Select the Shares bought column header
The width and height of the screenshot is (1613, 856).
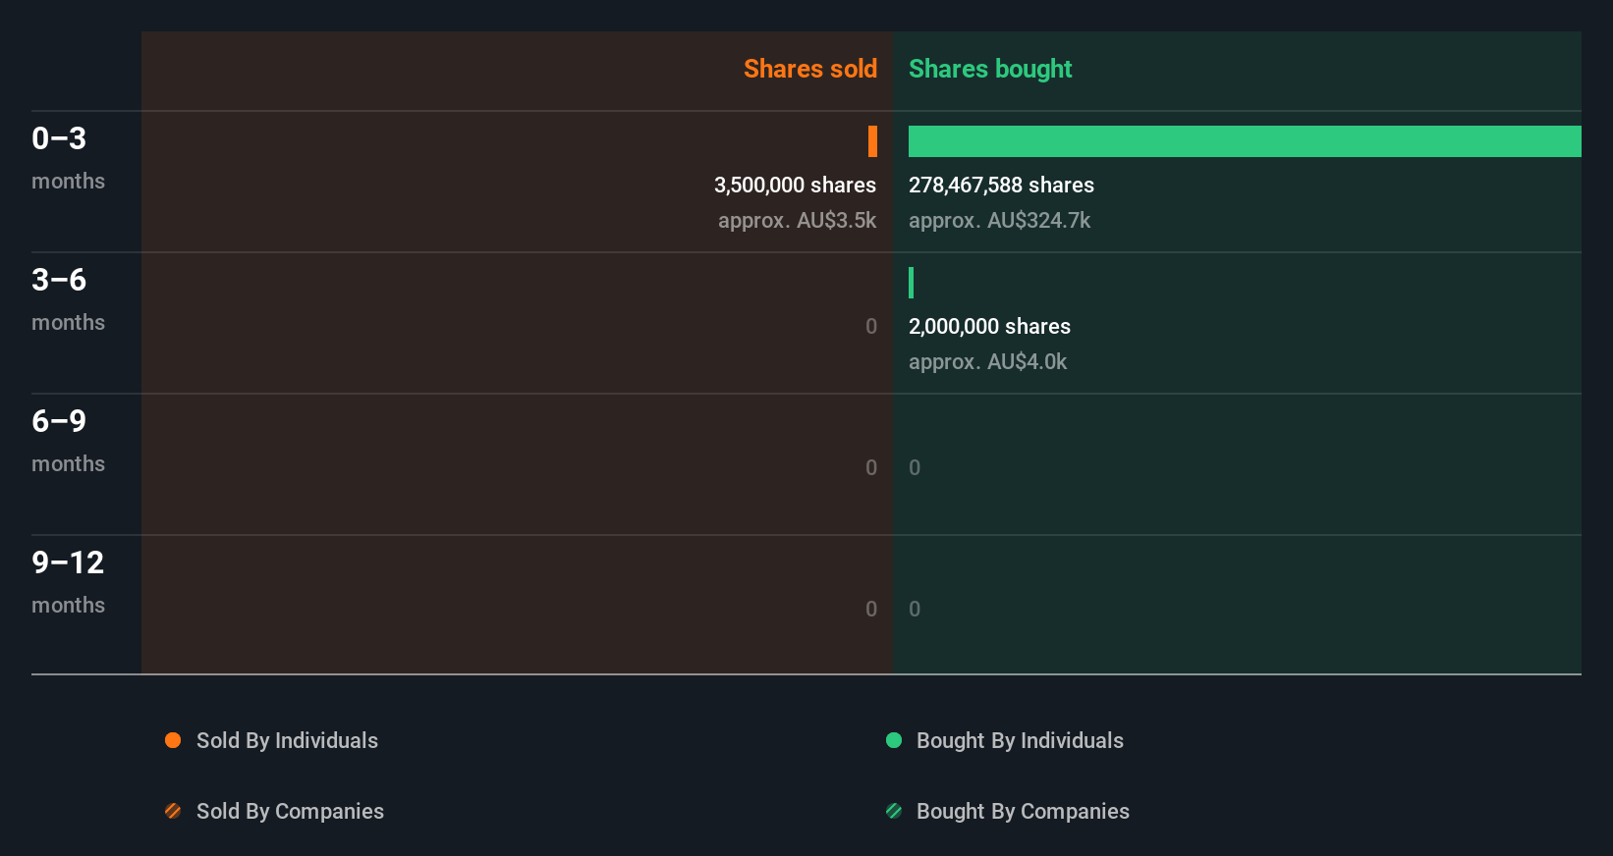coord(990,69)
